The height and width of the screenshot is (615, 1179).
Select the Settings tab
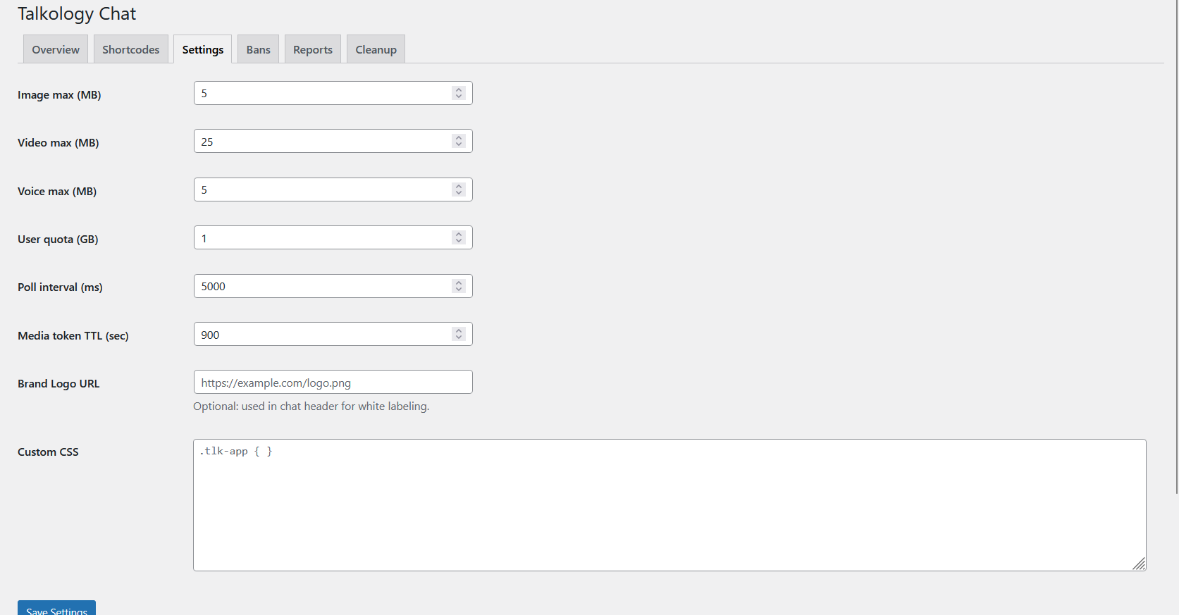pyautogui.click(x=202, y=49)
